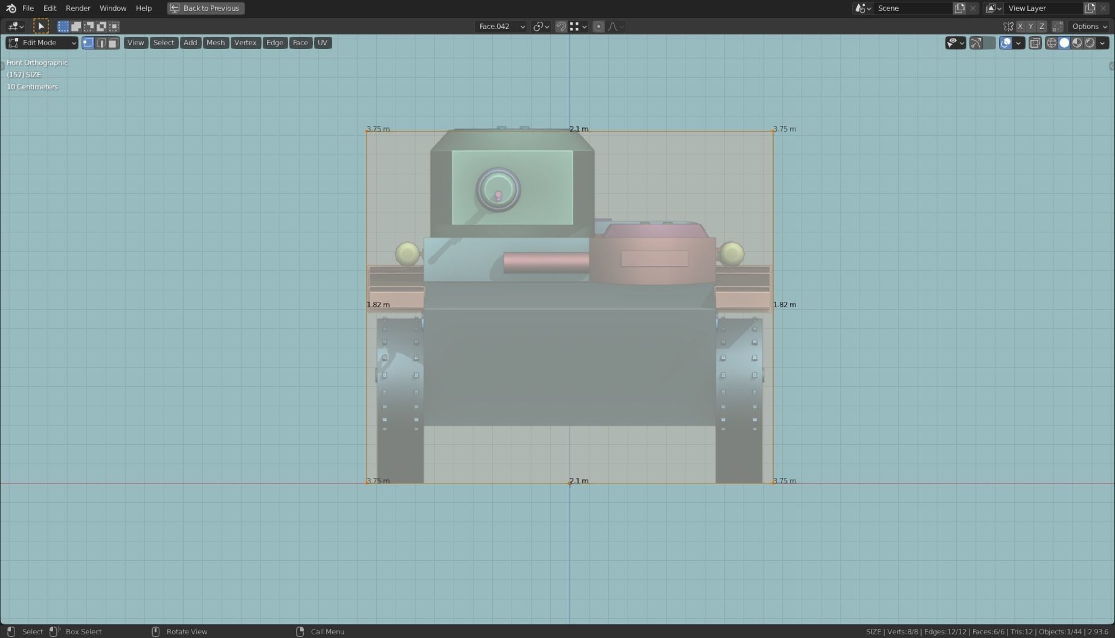Open the Blender logo menu
The width and height of the screenshot is (1115, 638).
[x=11, y=8]
